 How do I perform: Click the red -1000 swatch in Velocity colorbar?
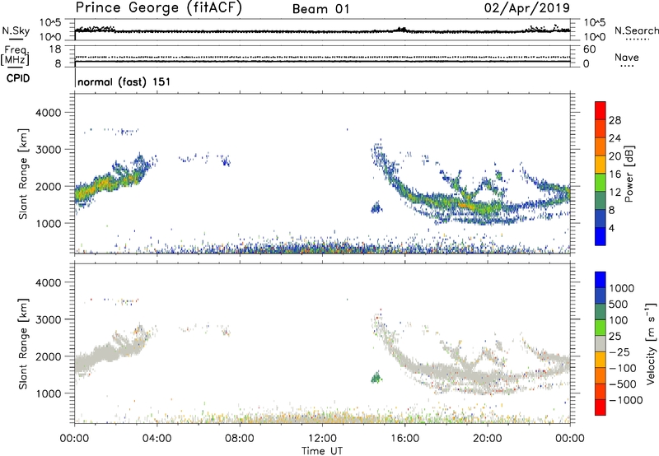point(601,407)
